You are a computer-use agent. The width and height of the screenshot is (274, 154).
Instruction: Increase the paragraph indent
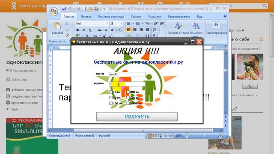coord(162,24)
